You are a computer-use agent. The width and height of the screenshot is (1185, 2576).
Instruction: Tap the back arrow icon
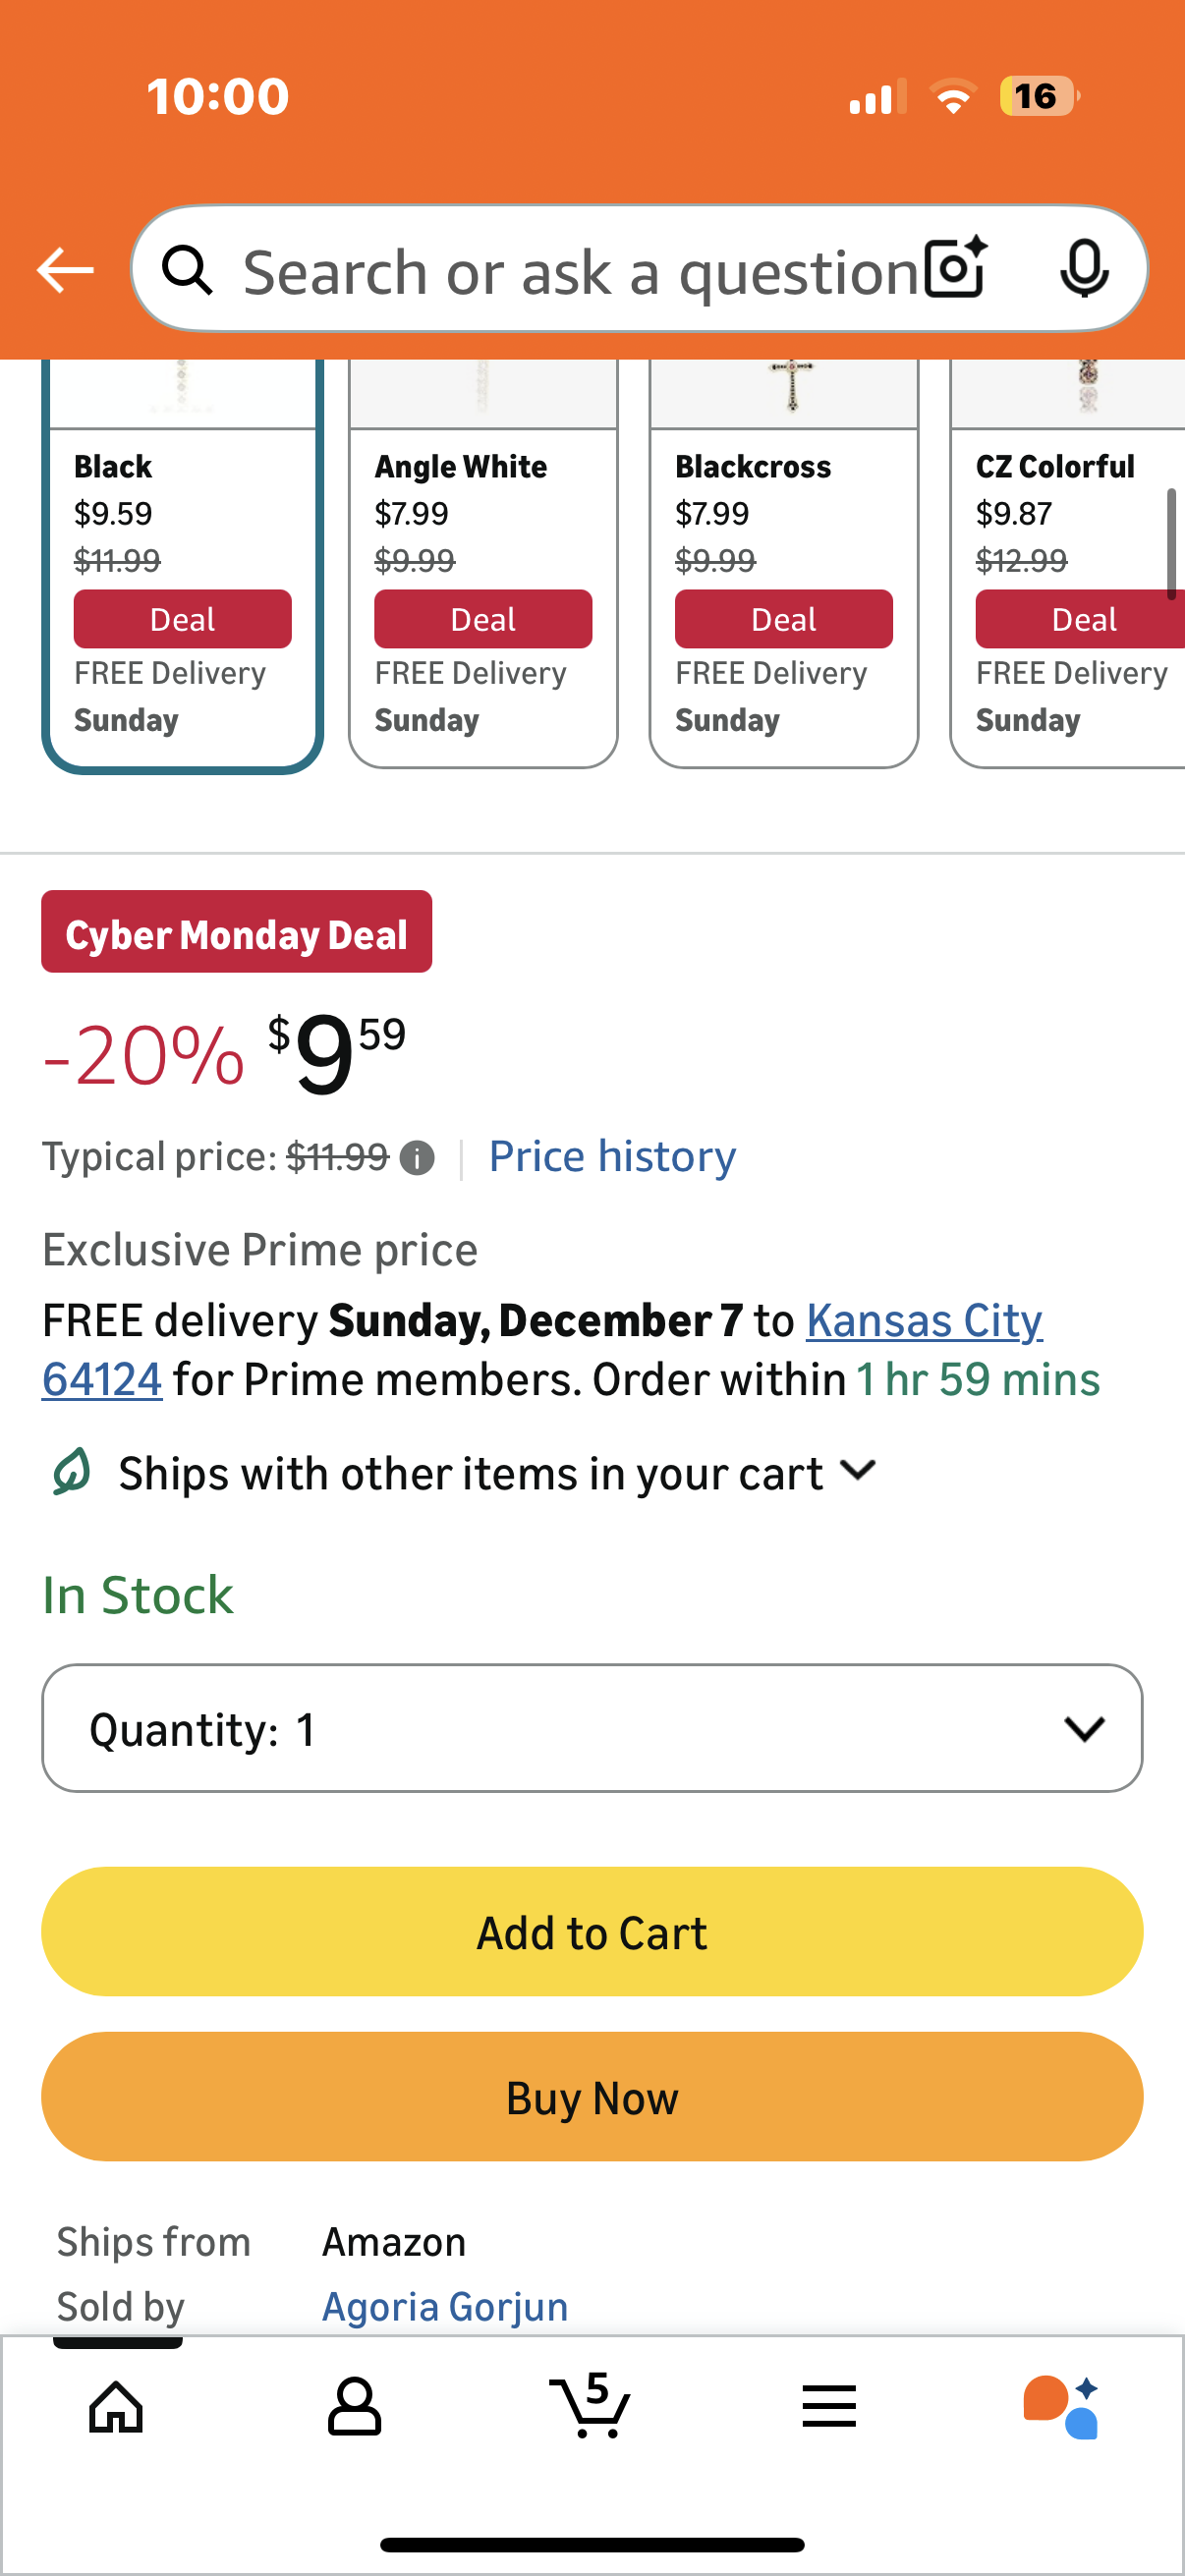pyautogui.click(x=65, y=270)
